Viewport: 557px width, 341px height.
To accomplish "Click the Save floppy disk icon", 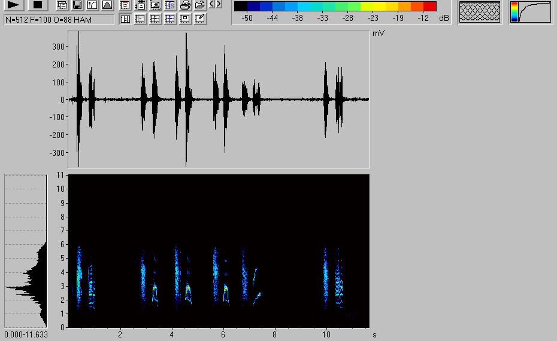I will point(77,5).
